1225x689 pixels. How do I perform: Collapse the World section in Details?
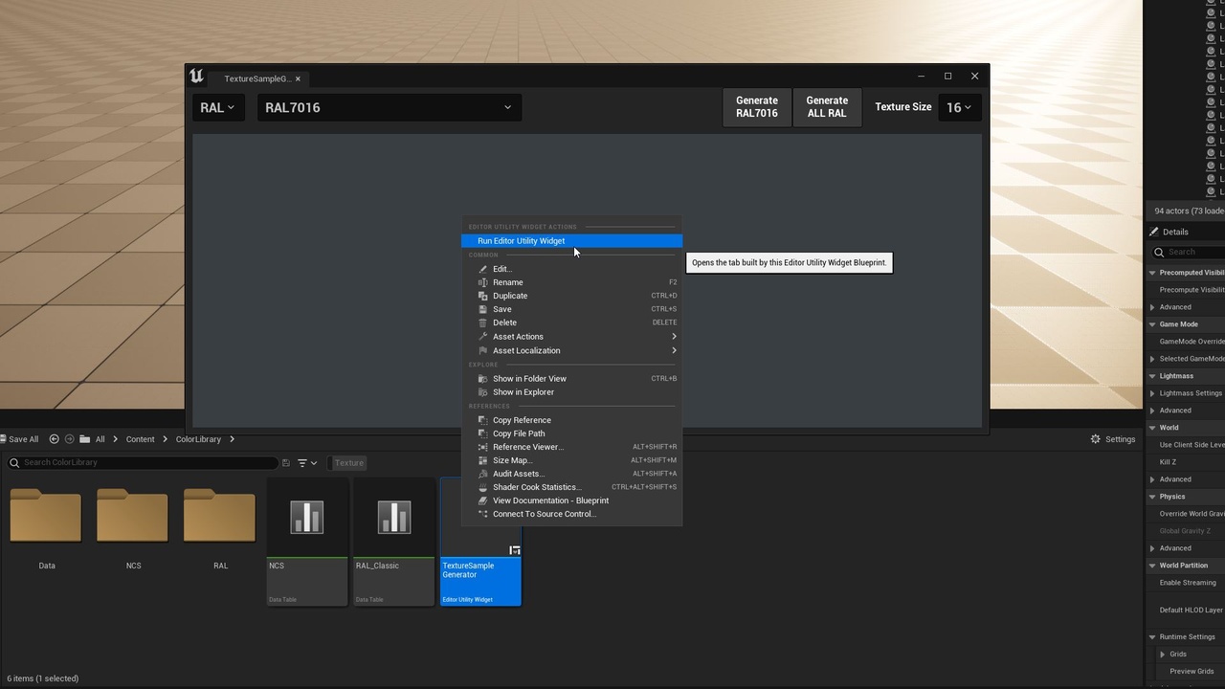(x=1152, y=428)
